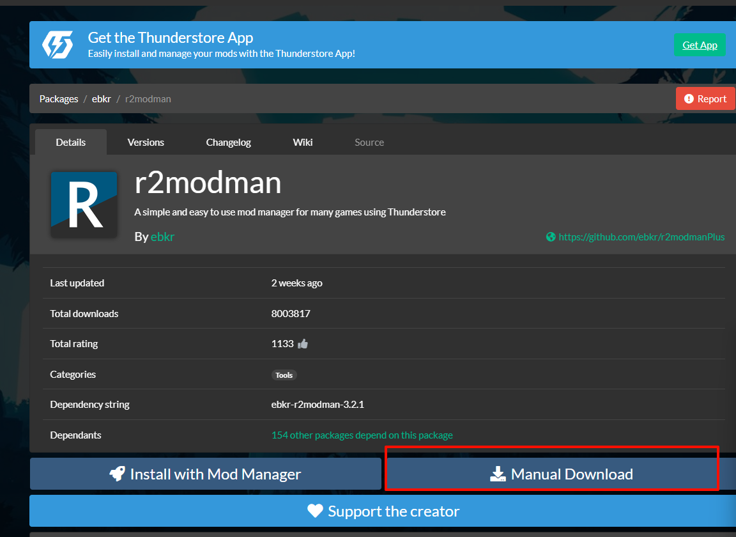This screenshot has height=537, width=736.
Task: Select dependency string ebkr-r2modman-3.2.1
Action: point(318,405)
